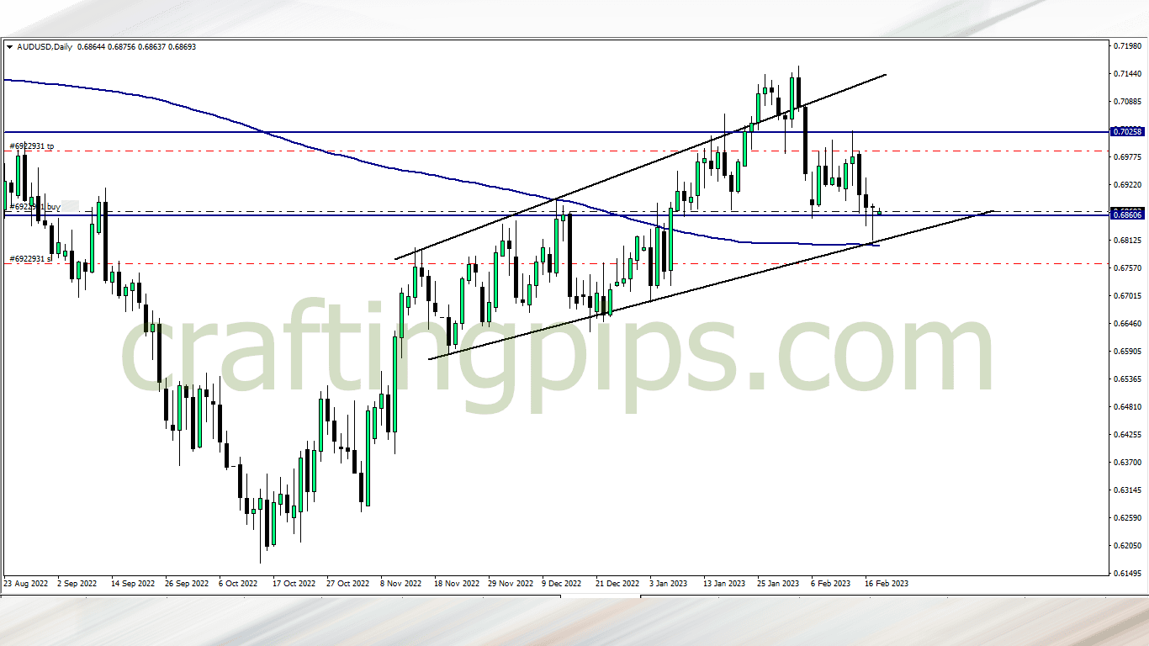Click 0.62590 on the price scale

1127,517
